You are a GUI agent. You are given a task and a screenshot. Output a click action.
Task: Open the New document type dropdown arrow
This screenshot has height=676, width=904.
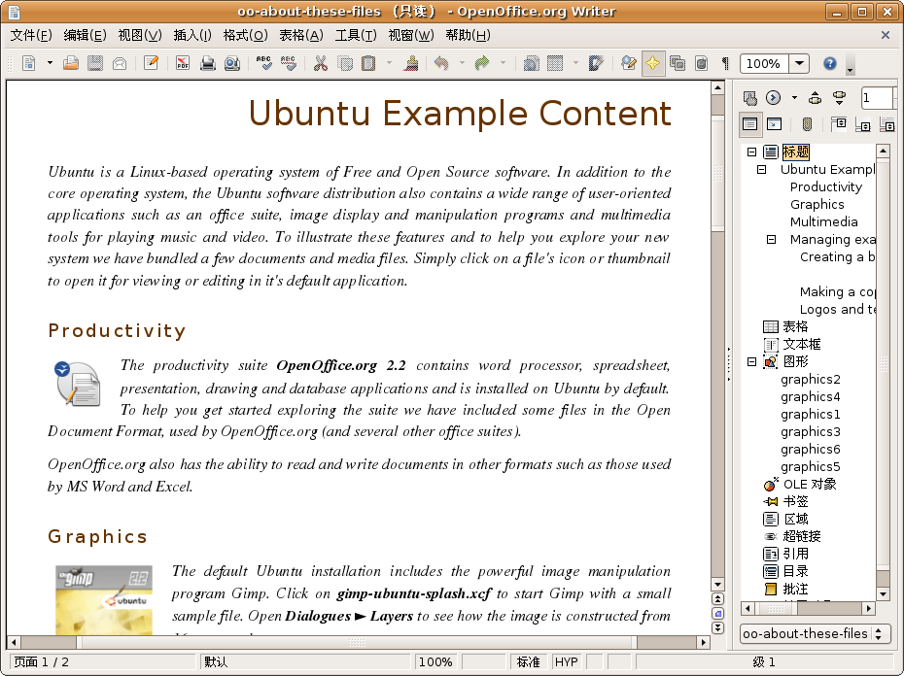(x=50, y=63)
